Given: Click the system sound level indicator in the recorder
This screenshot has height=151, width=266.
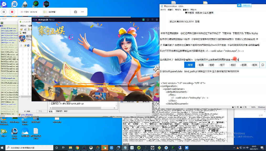Looking at the screenshot, I should click(x=45, y=12).
